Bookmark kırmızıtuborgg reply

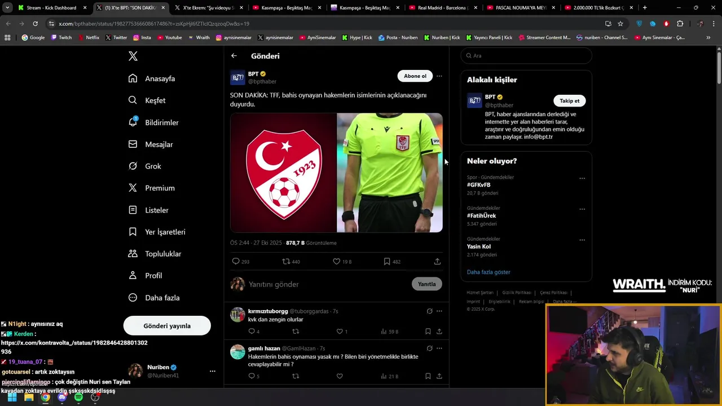428,332
